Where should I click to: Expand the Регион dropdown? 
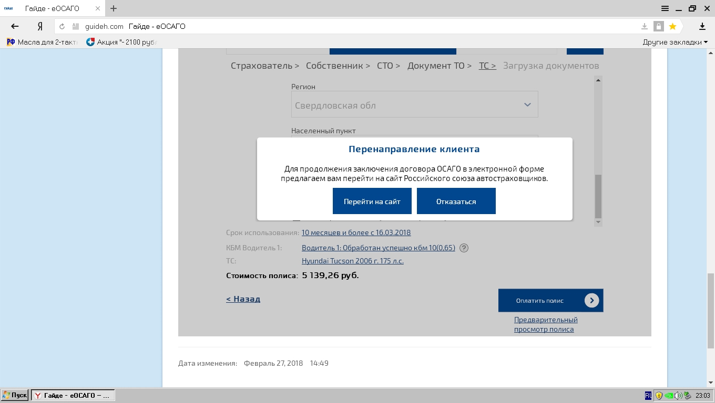pyautogui.click(x=527, y=105)
